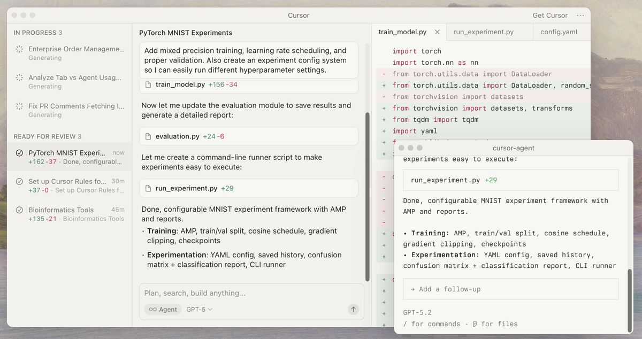Image resolution: width=642 pixels, height=339 pixels.
Task: Click the infinity icon on the Agent mode pill
Action: pos(152,310)
